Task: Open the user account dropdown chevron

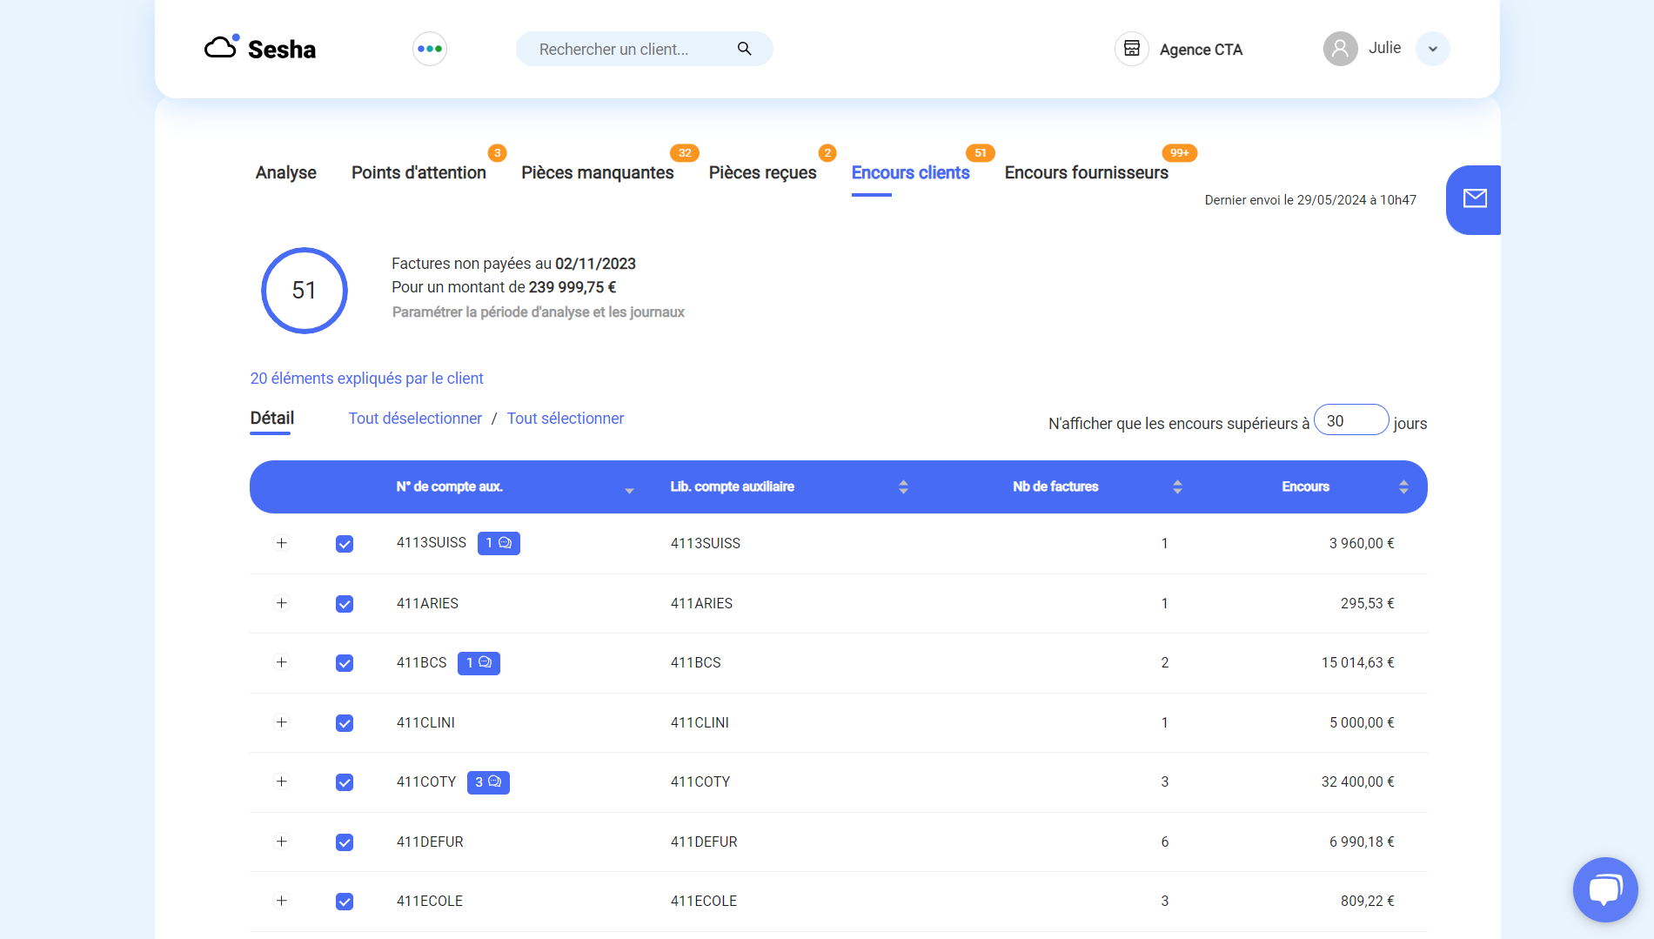Action: [1432, 49]
